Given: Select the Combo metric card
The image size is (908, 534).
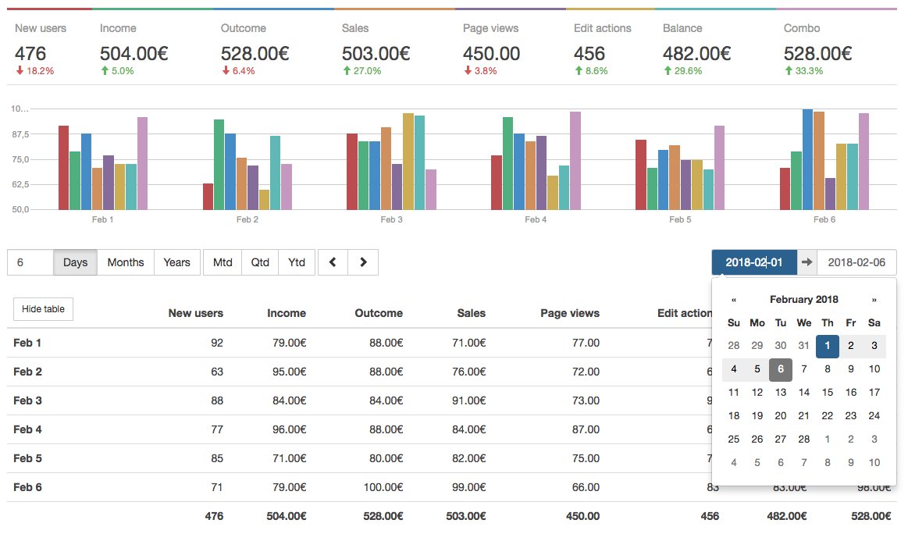Looking at the screenshot, I should (x=836, y=44).
